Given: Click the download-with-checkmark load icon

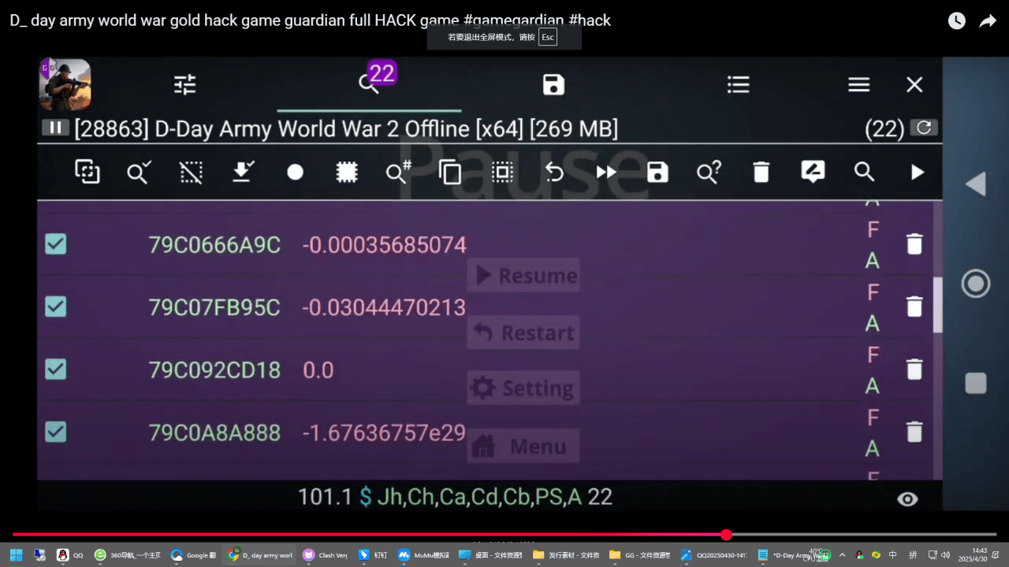Looking at the screenshot, I should coord(243,172).
